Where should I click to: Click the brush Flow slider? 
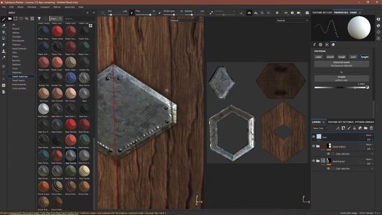[146, 15]
